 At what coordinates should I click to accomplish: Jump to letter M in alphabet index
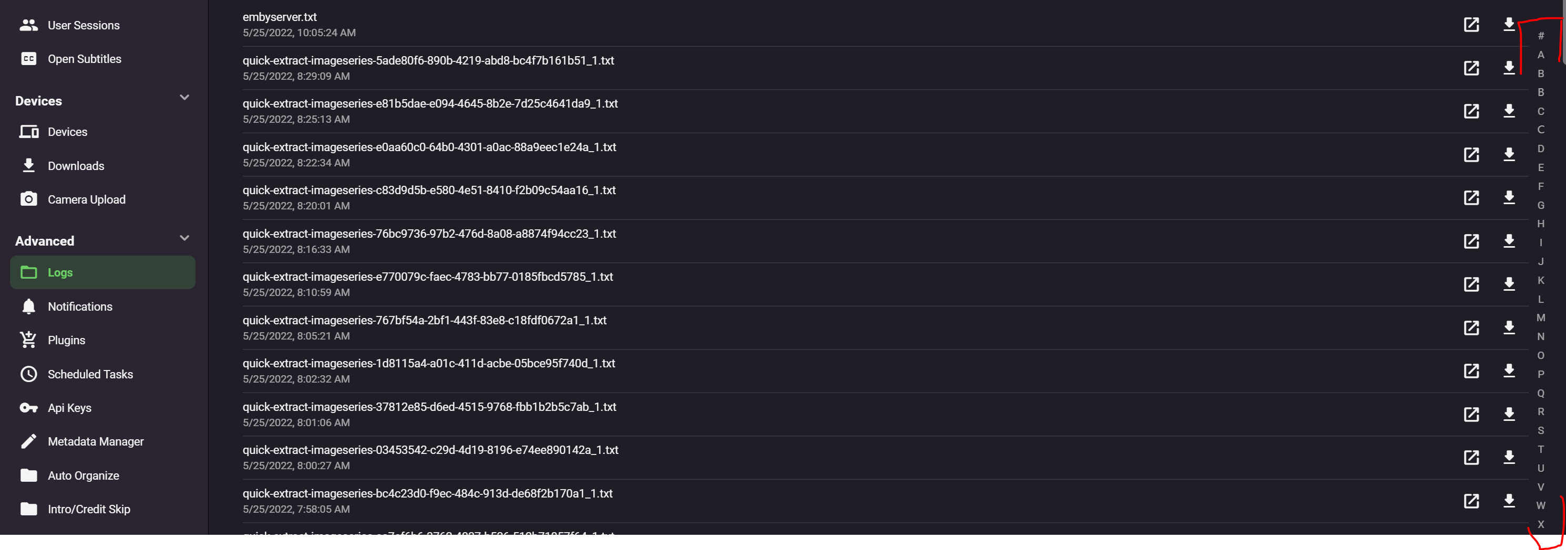(x=1540, y=318)
